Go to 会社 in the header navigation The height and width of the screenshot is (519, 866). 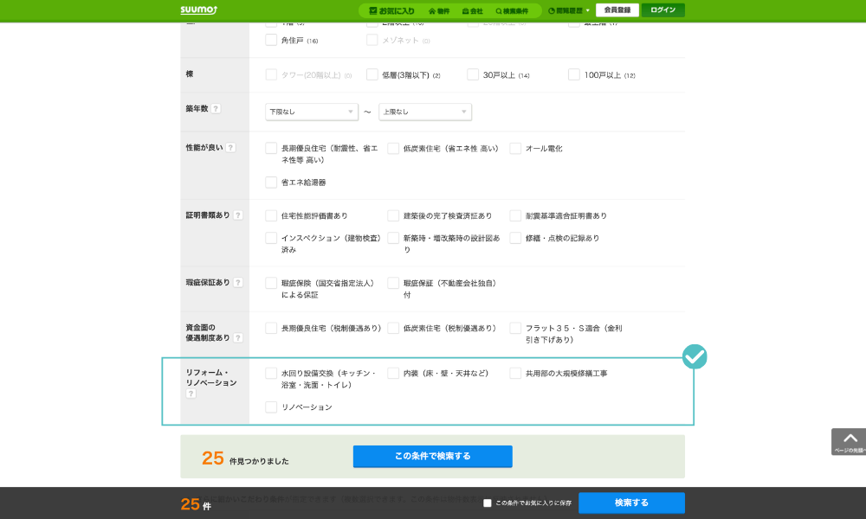[472, 11]
